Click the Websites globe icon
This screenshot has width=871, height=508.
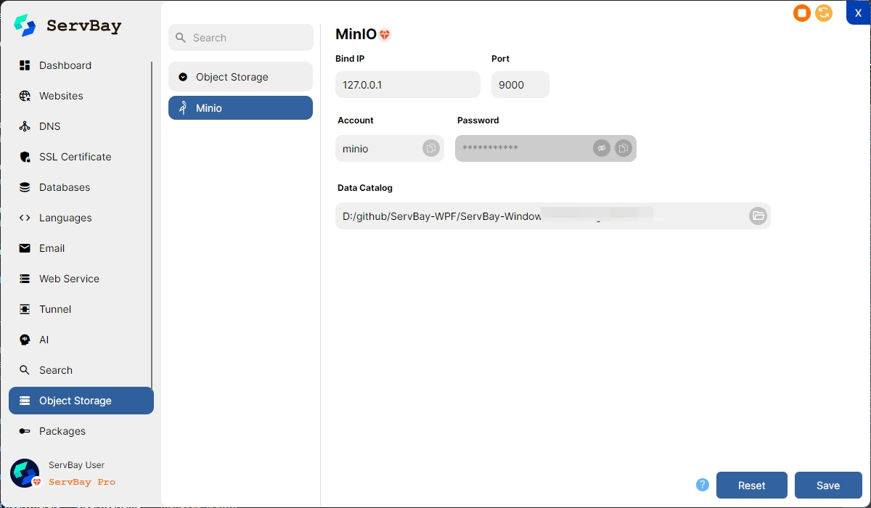[x=25, y=96]
